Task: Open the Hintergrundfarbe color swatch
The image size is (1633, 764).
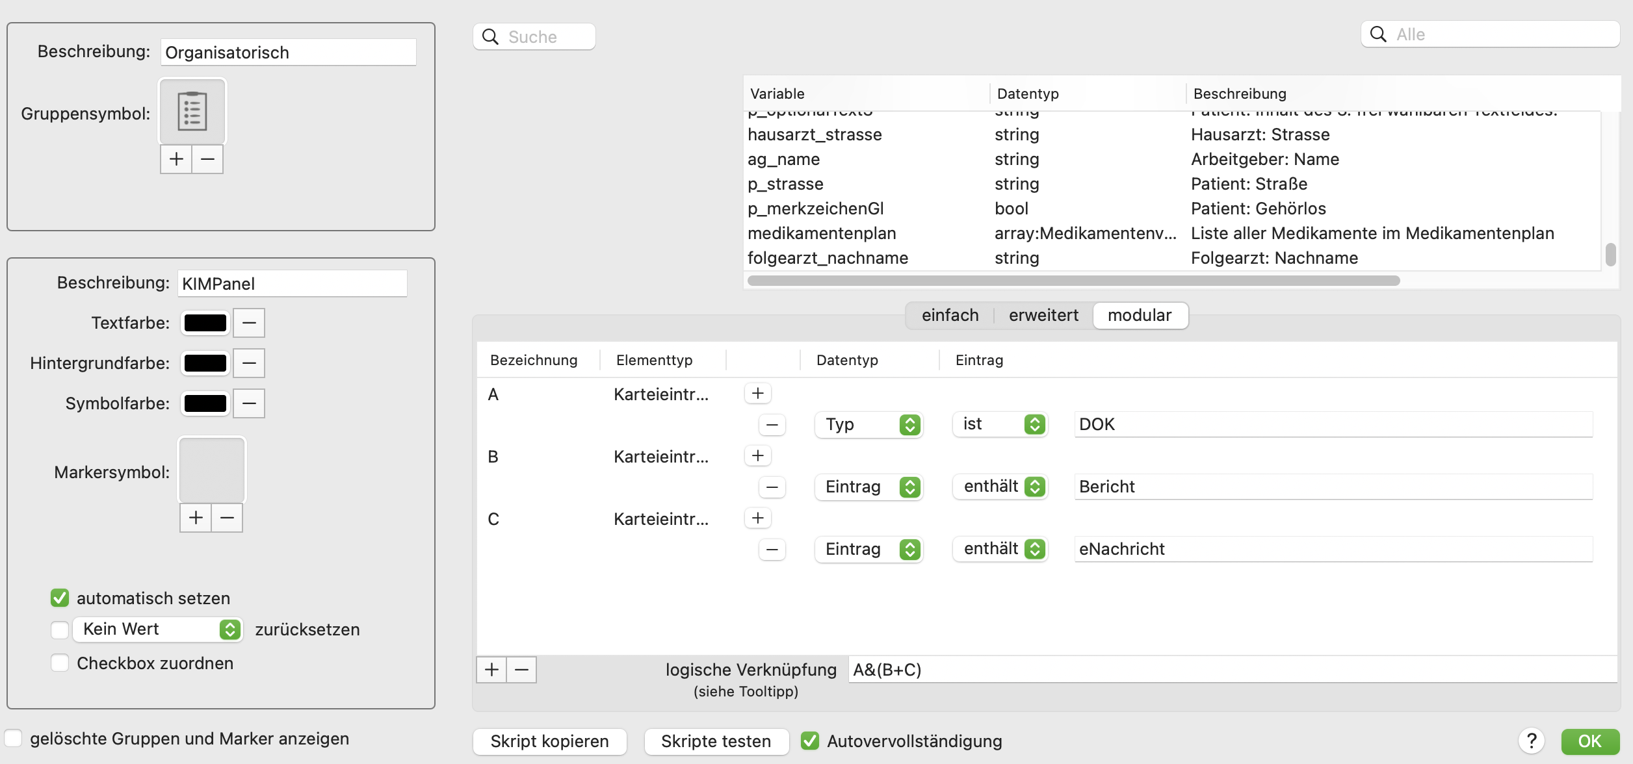Action: [205, 363]
